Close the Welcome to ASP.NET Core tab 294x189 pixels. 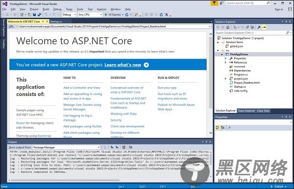(x=47, y=22)
